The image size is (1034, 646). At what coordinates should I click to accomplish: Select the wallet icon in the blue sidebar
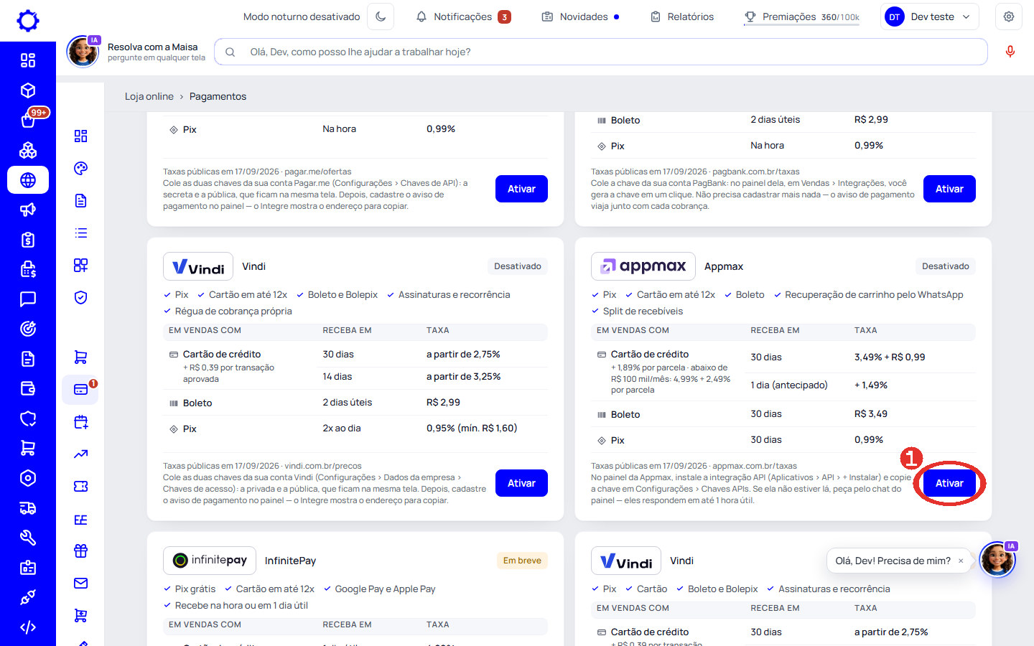point(28,388)
